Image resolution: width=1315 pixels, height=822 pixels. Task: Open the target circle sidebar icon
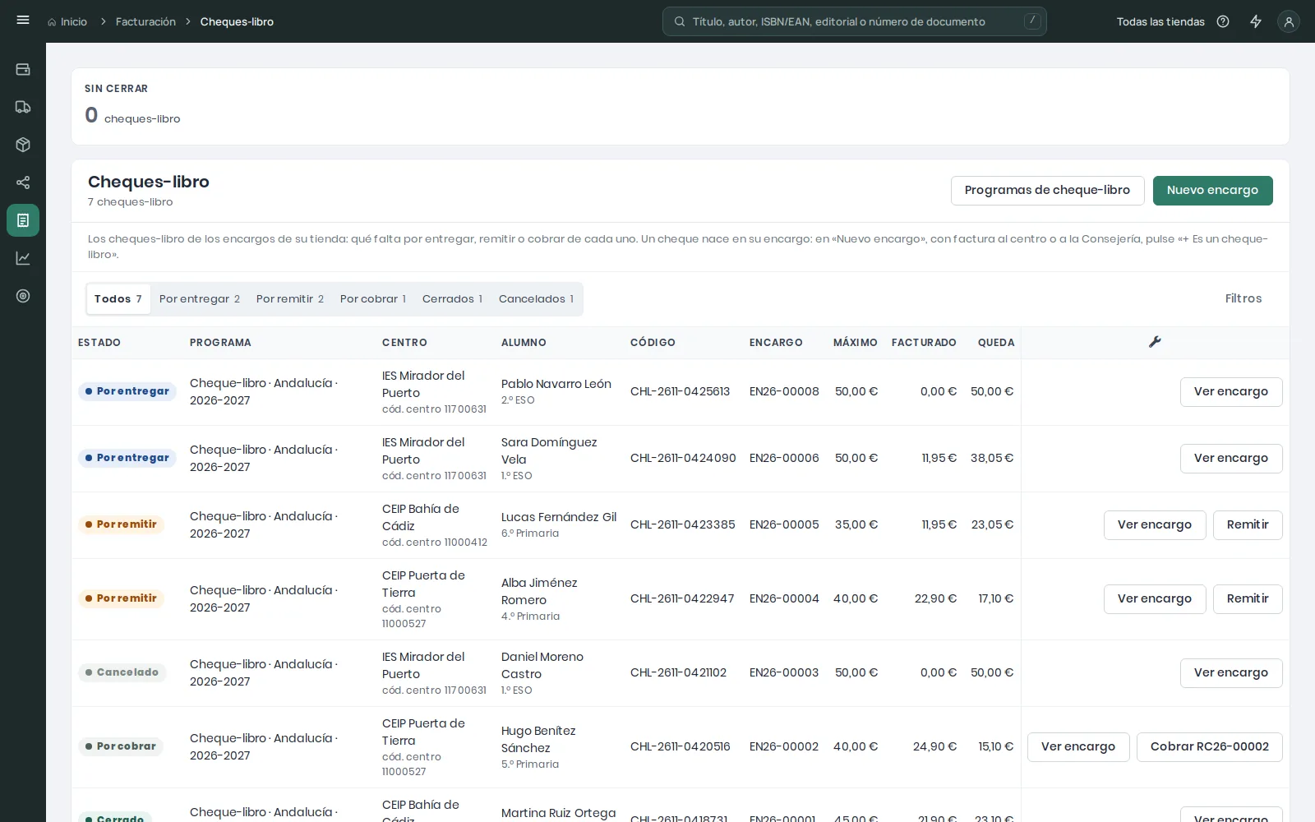coord(23,296)
